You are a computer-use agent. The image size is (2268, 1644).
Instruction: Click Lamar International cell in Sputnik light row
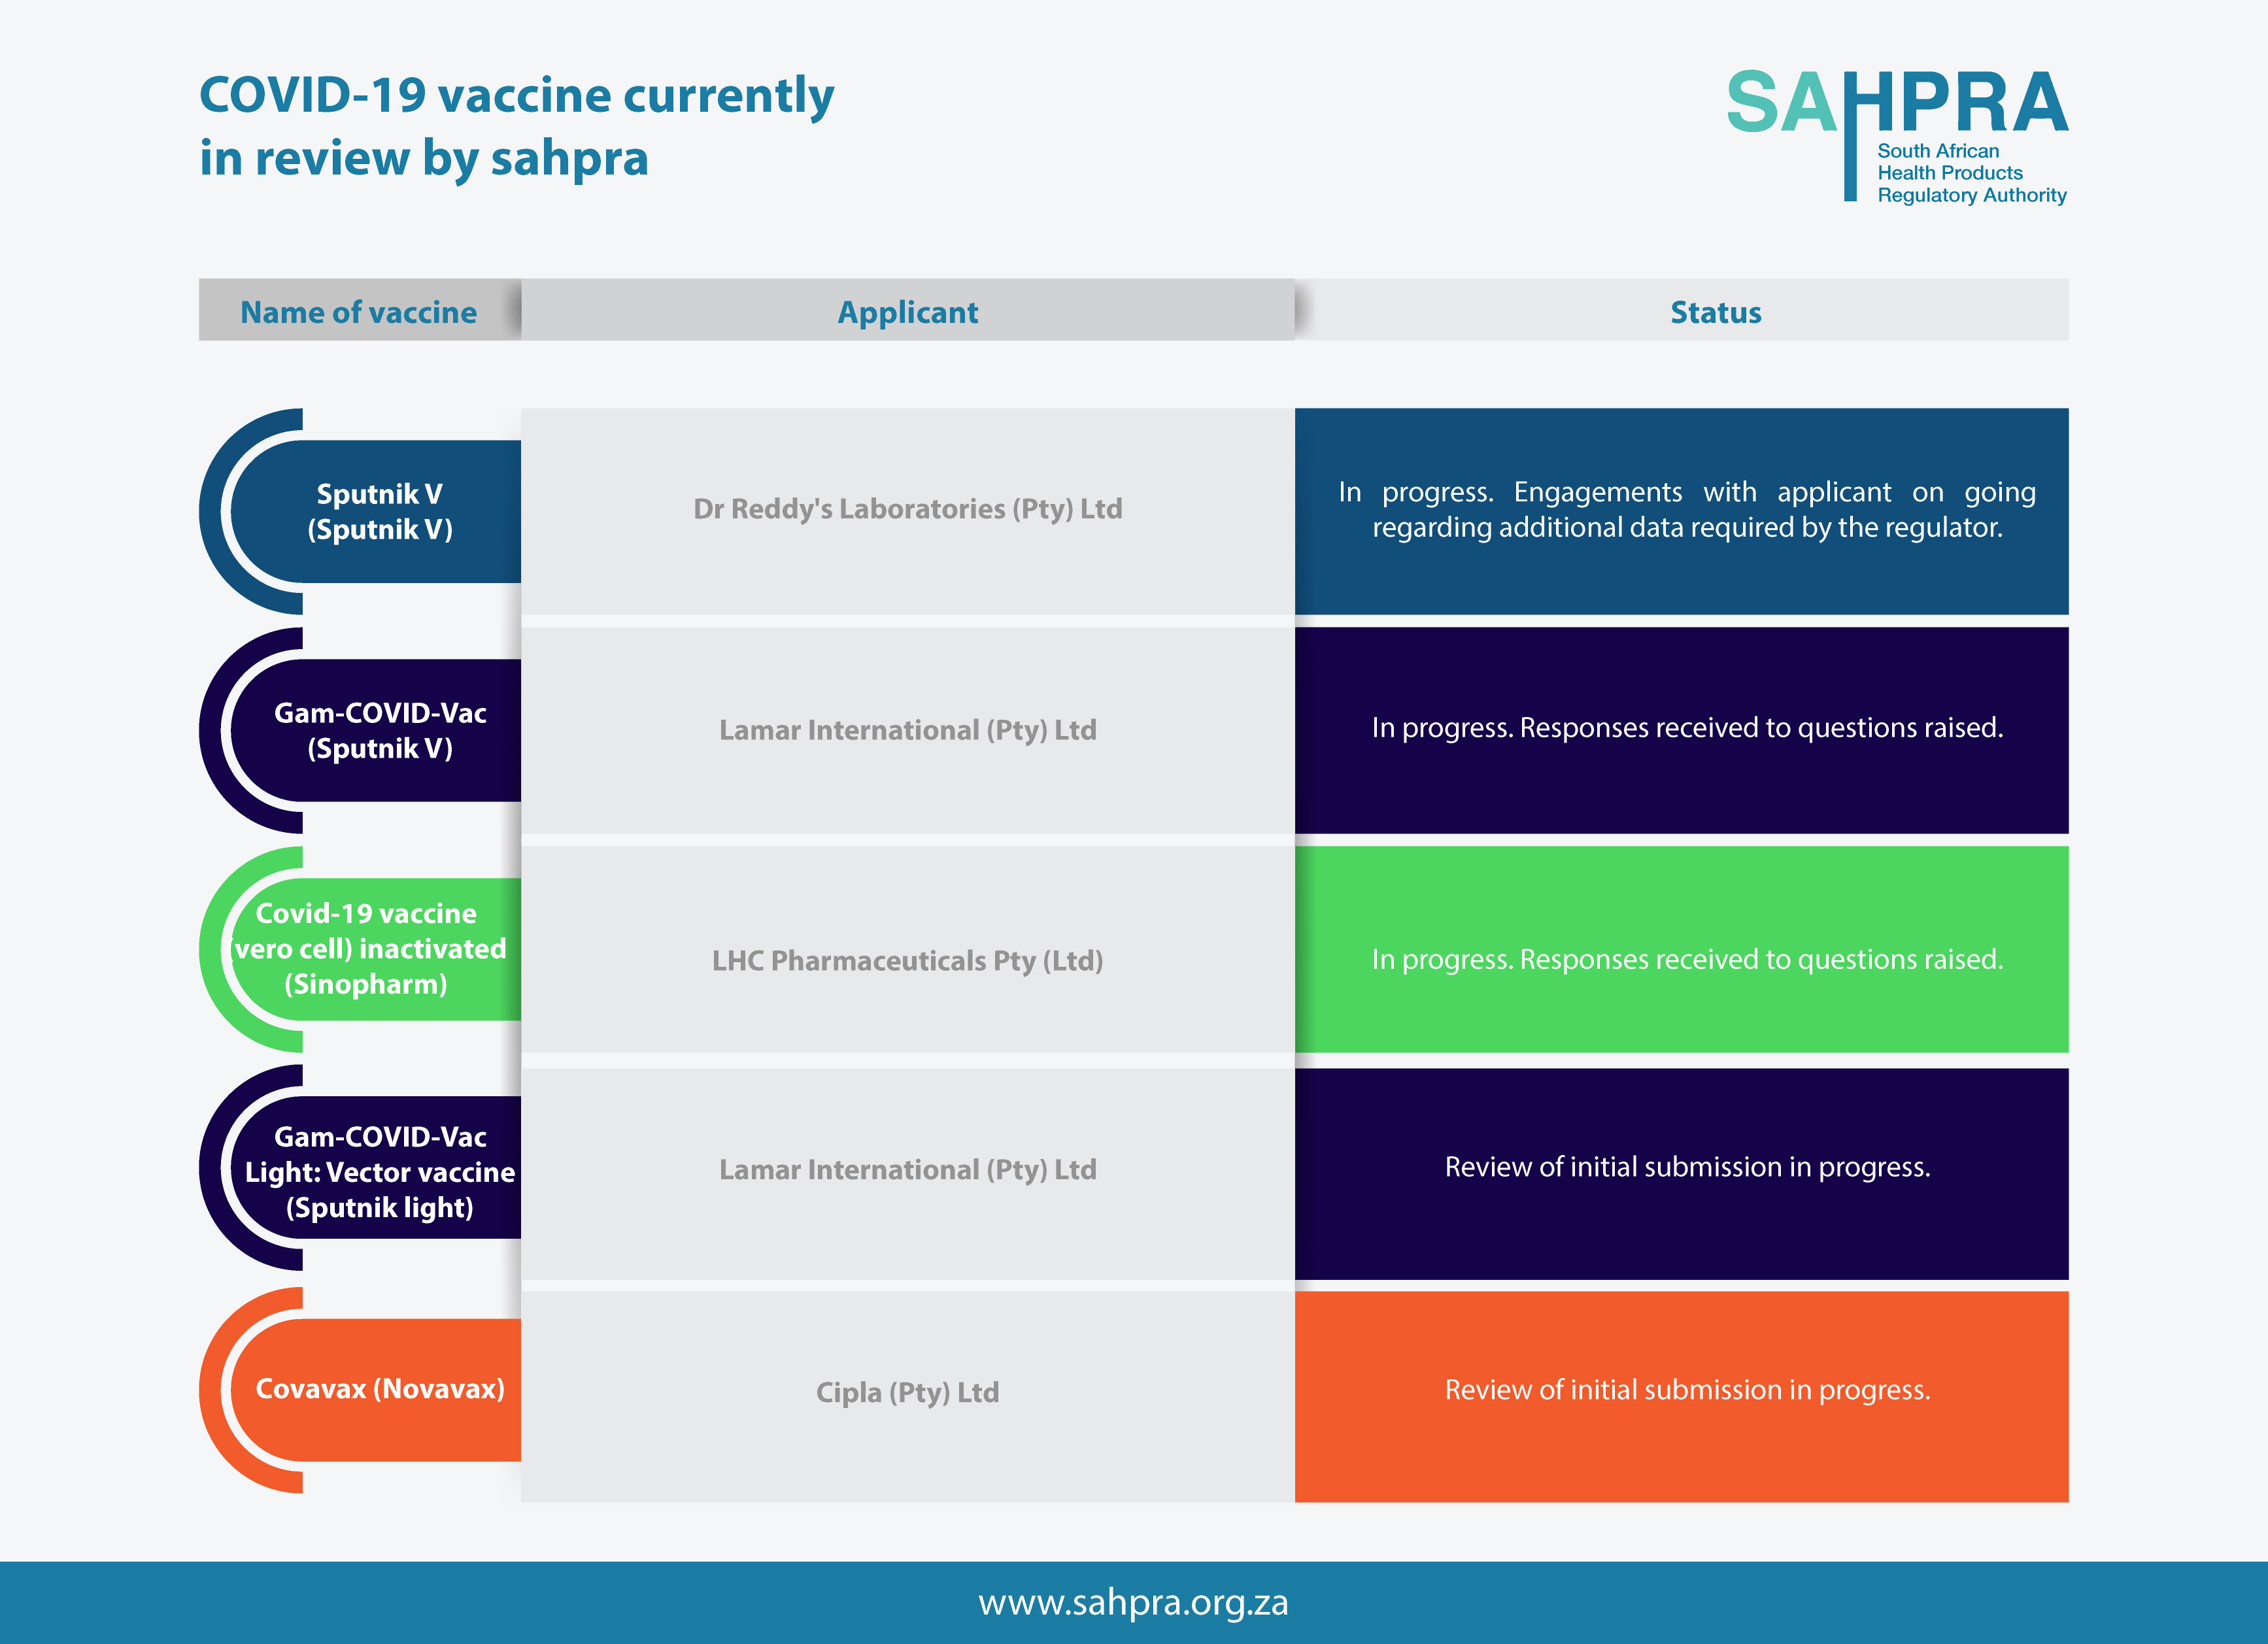(907, 1170)
